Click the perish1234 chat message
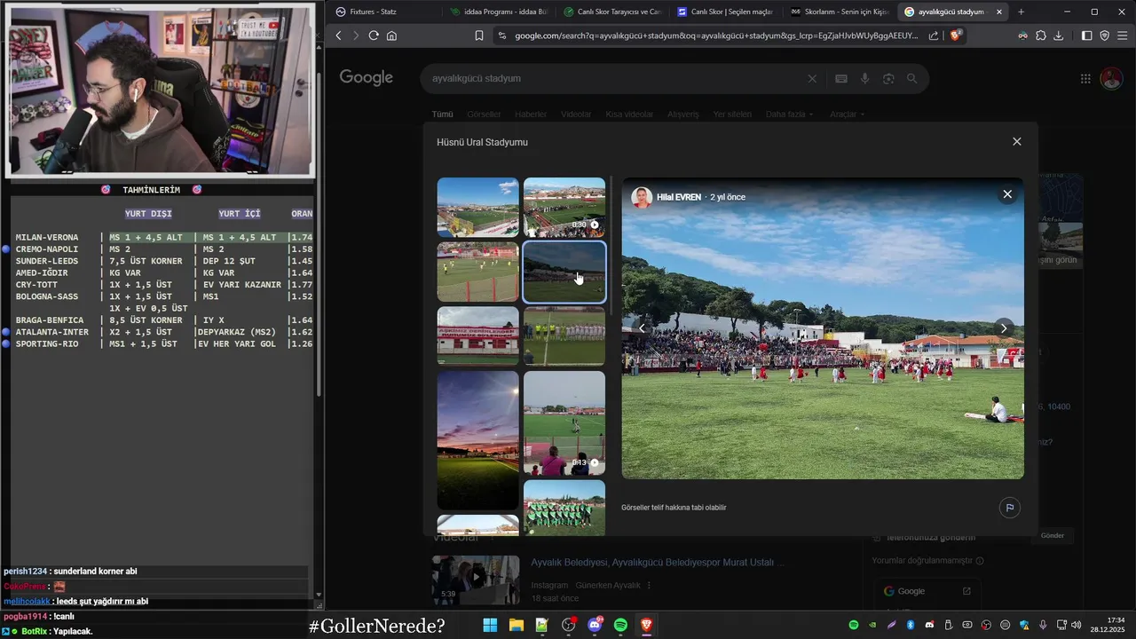This screenshot has height=639, width=1136. tap(70, 572)
